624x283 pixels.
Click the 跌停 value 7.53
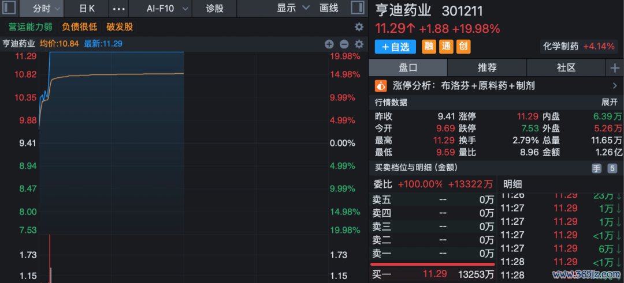tap(529, 129)
